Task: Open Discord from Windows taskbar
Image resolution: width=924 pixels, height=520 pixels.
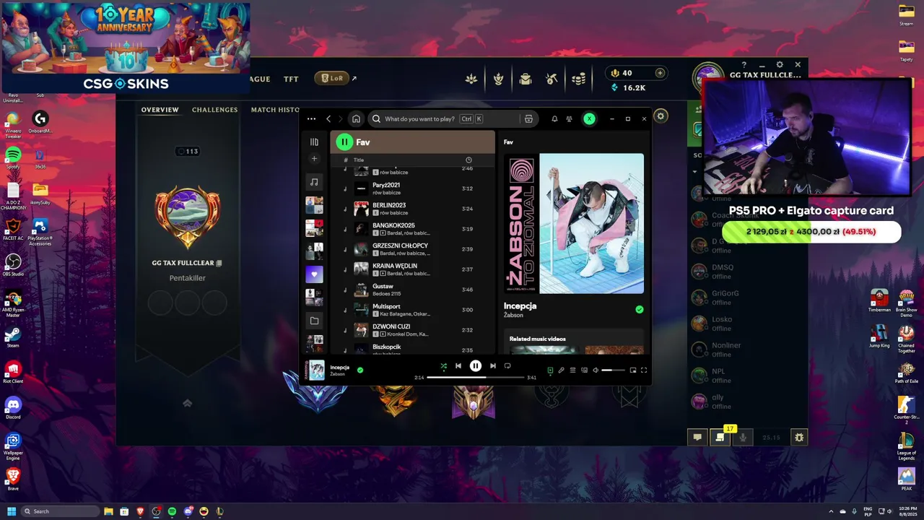Action: (188, 511)
